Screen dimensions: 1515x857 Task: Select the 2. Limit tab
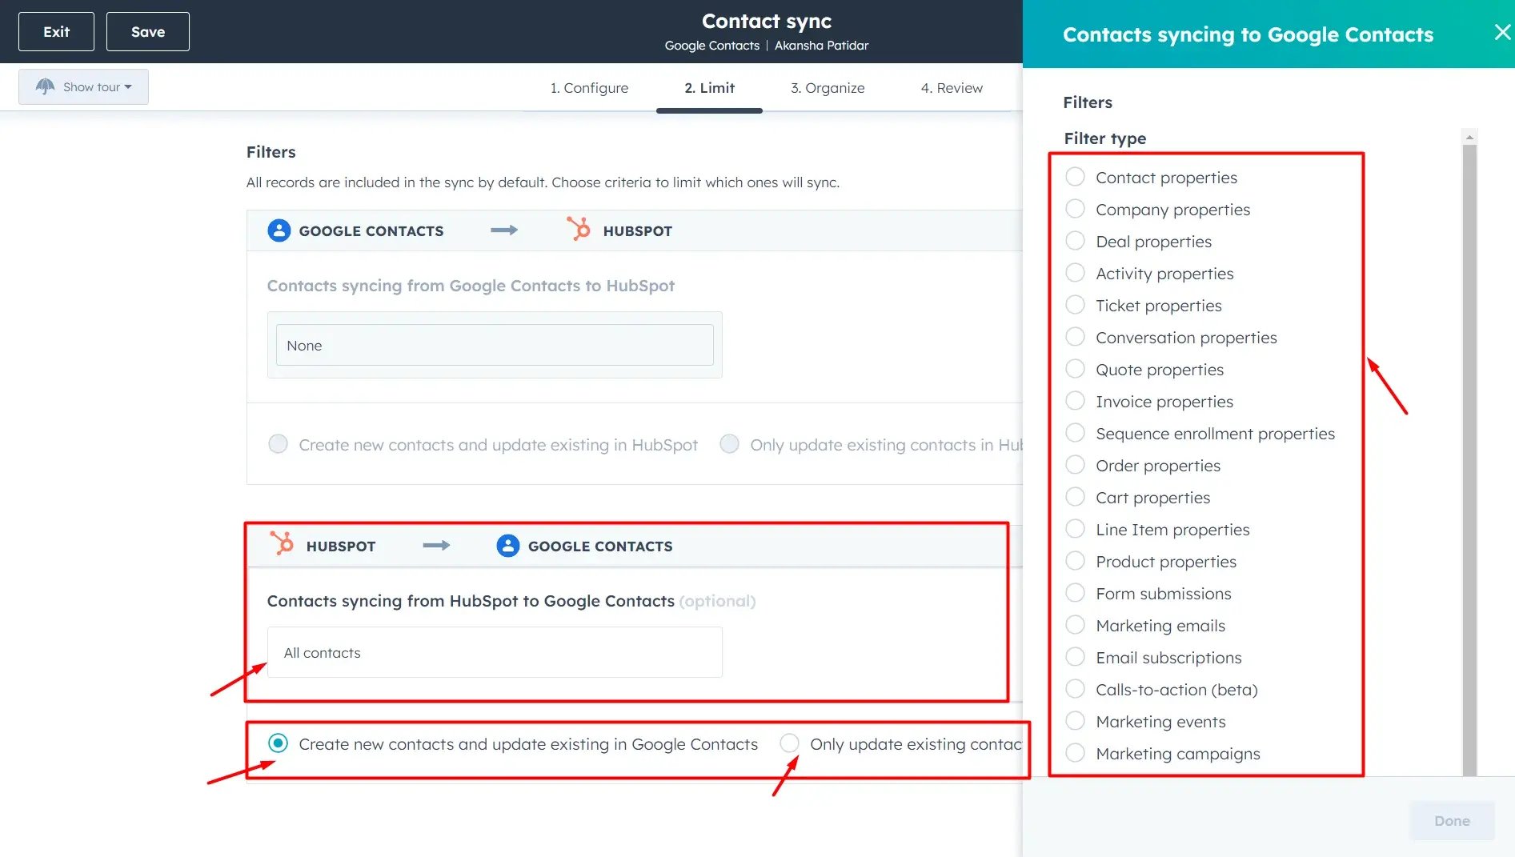click(709, 88)
